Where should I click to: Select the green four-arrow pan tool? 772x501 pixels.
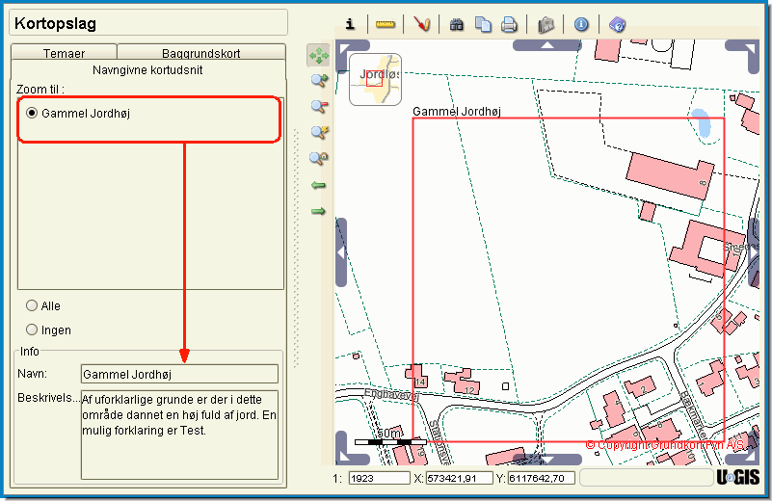click(319, 56)
